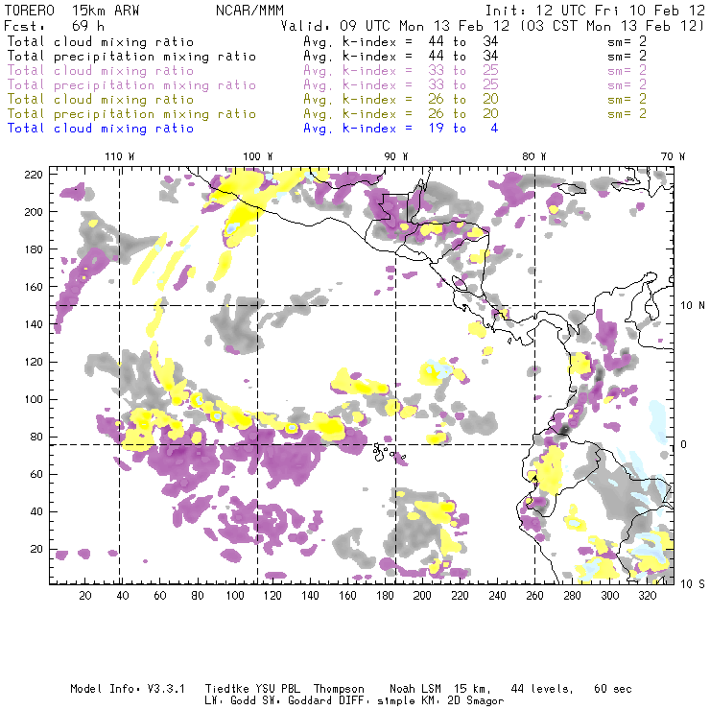Click x-axis tick label '200'

pos(422,596)
